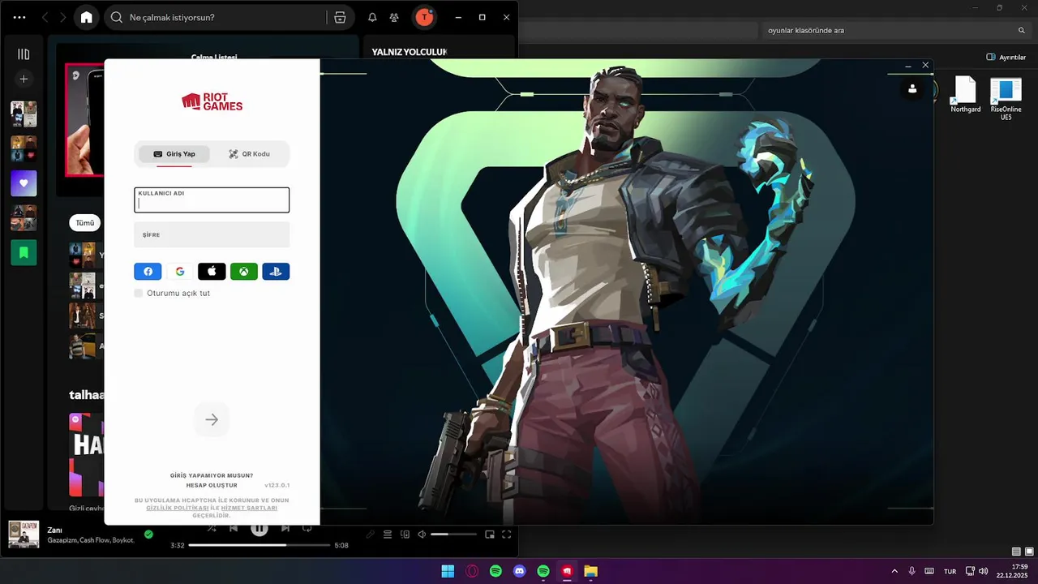Open Spotify notifications bell
1038x584 pixels.
[372, 17]
